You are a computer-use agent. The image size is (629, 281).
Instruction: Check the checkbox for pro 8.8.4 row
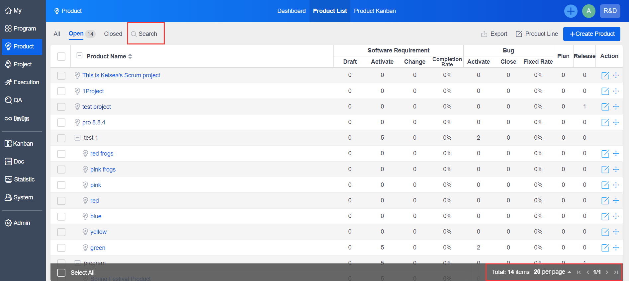point(61,122)
